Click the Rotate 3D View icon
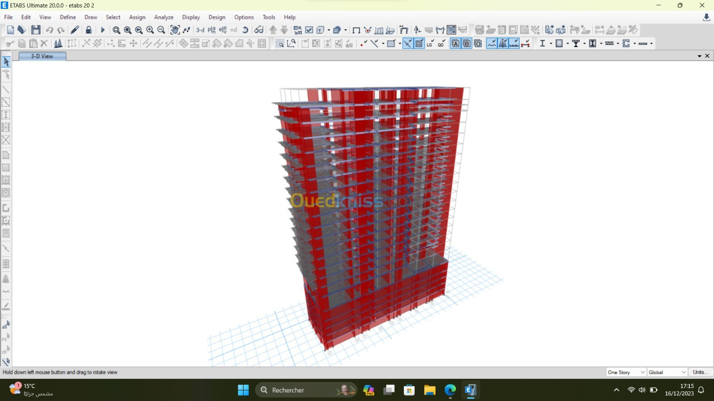Viewport: 714px width, 401px height. click(x=245, y=30)
